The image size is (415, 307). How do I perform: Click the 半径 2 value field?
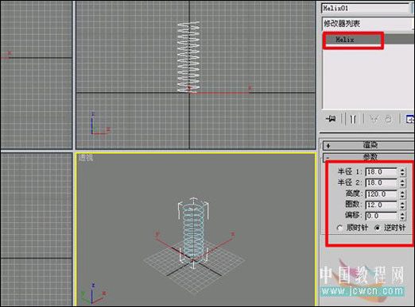point(381,182)
